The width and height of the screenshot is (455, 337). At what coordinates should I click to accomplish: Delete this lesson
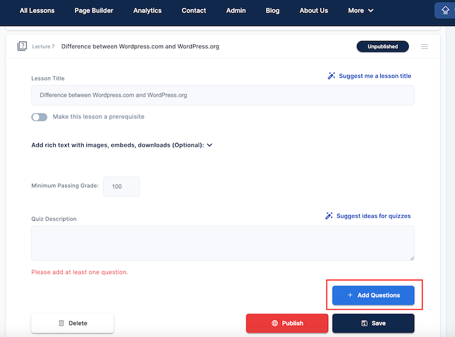tap(73, 323)
